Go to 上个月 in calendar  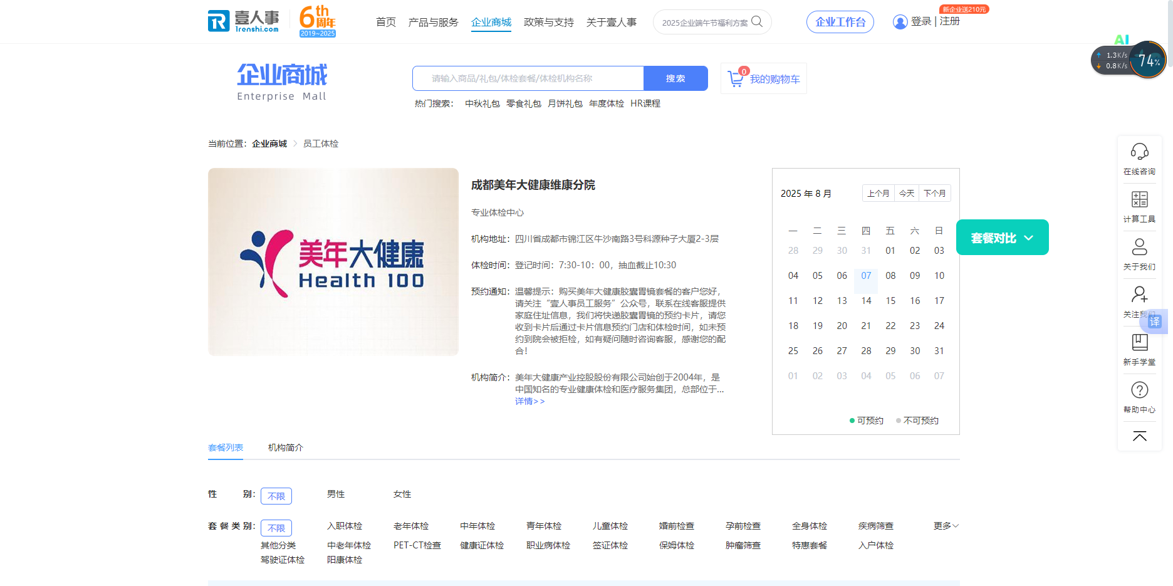[878, 193]
